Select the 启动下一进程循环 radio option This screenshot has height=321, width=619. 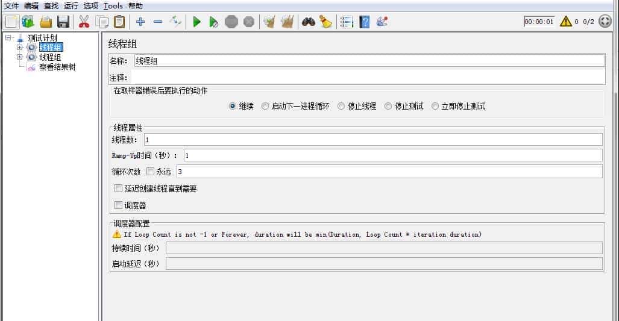click(x=265, y=106)
